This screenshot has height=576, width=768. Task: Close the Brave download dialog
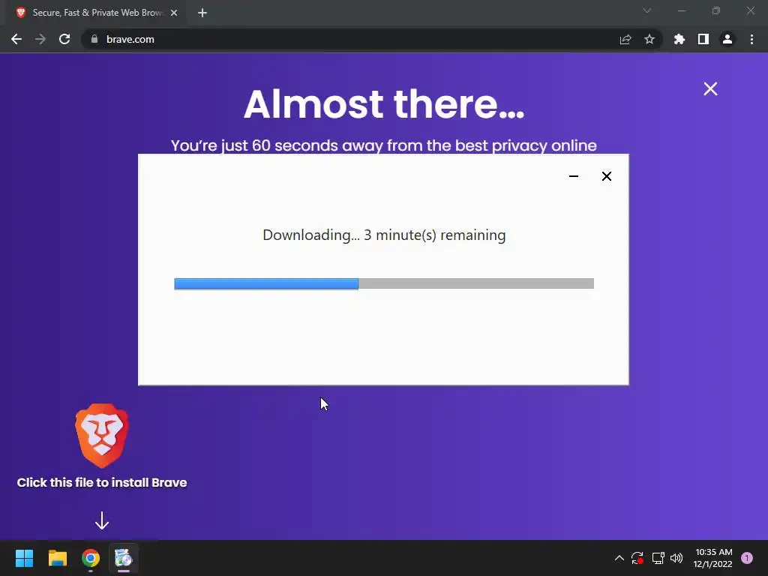pos(606,176)
